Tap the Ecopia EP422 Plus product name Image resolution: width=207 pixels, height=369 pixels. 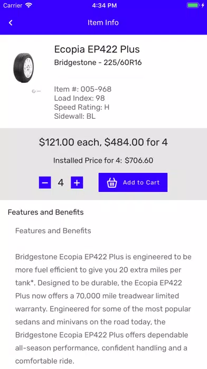[x=97, y=49]
